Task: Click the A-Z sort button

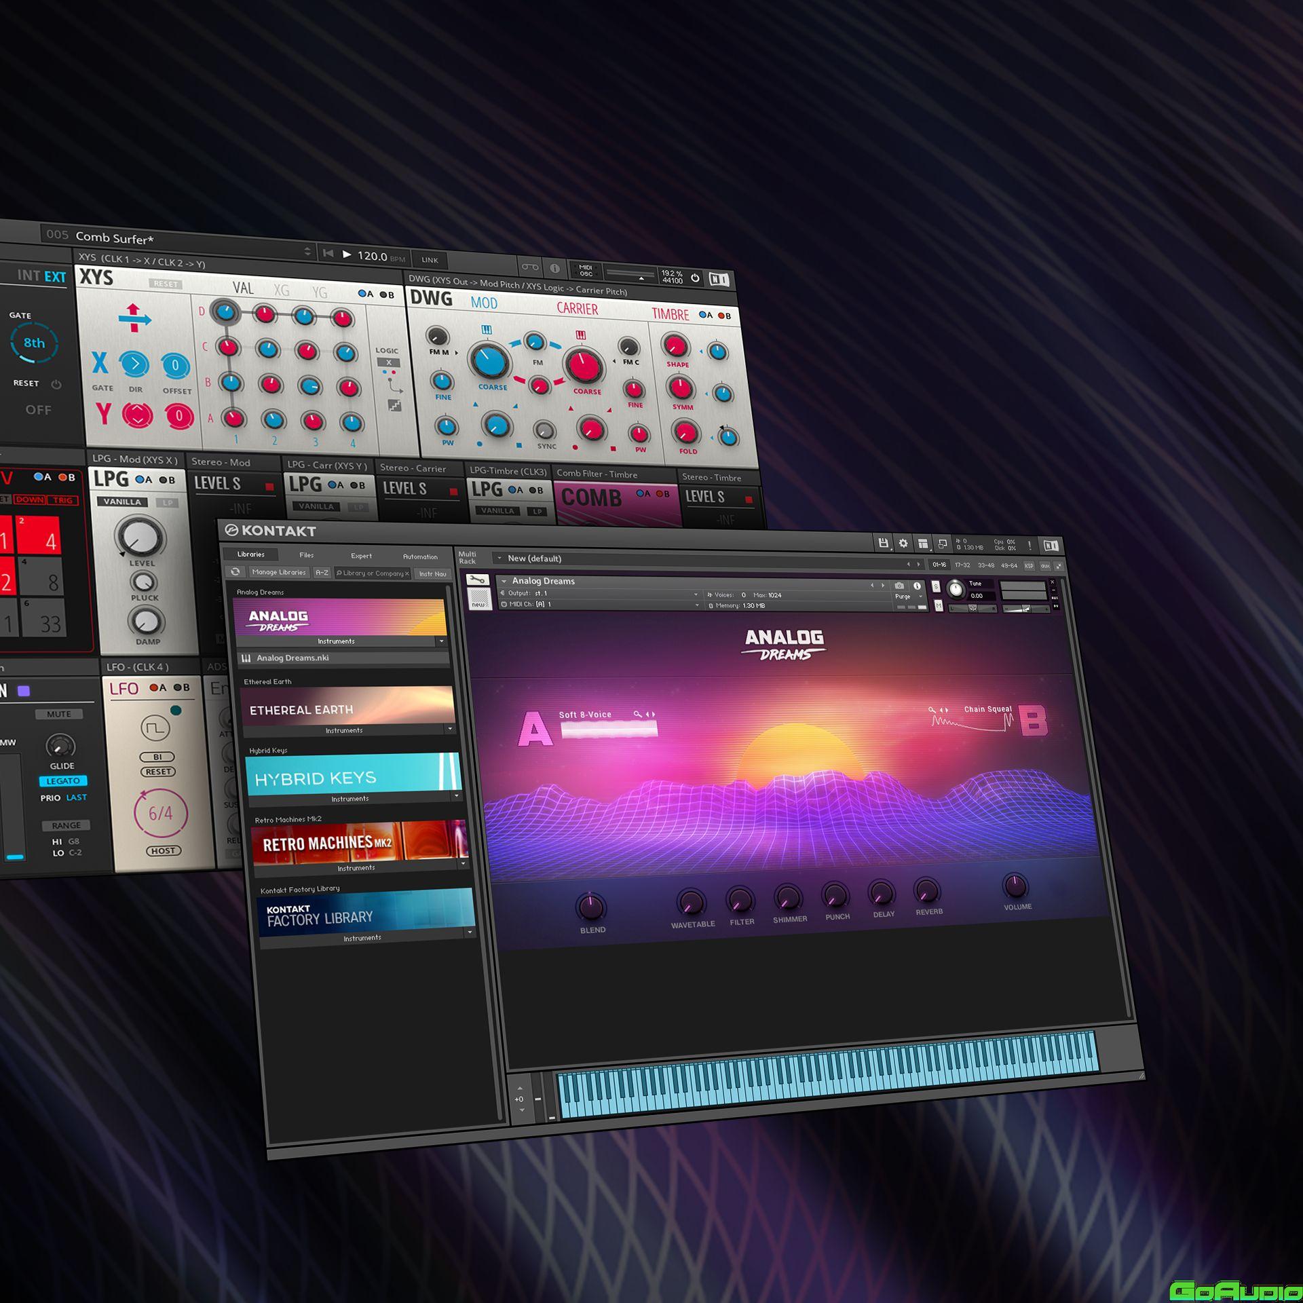Action: (322, 573)
